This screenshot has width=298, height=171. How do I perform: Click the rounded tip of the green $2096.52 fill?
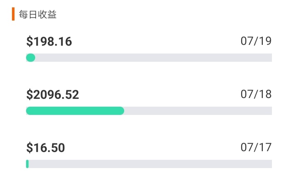tap(122, 111)
